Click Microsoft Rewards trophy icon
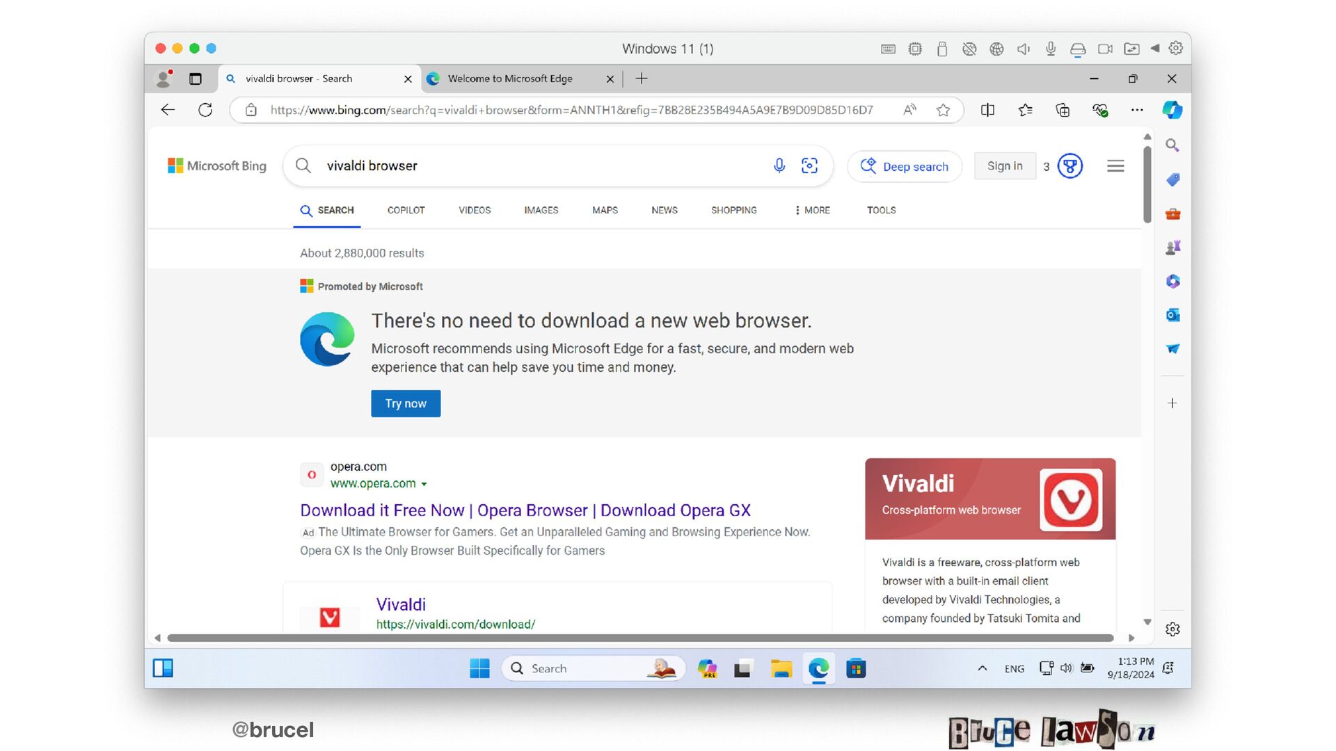 (x=1070, y=166)
